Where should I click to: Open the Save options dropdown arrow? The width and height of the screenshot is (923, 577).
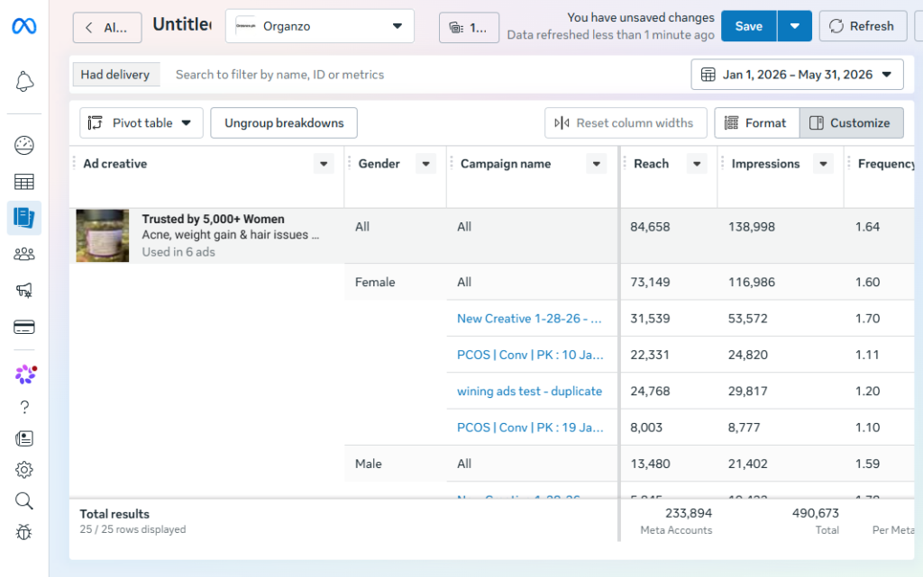click(x=795, y=26)
